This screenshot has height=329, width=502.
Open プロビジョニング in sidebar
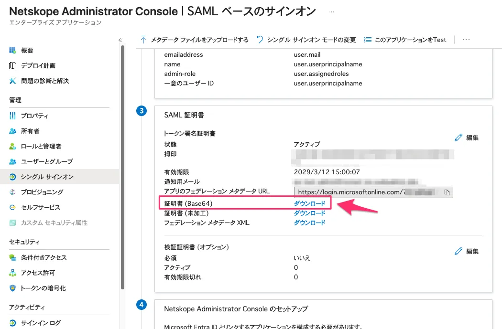tap(42, 192)
